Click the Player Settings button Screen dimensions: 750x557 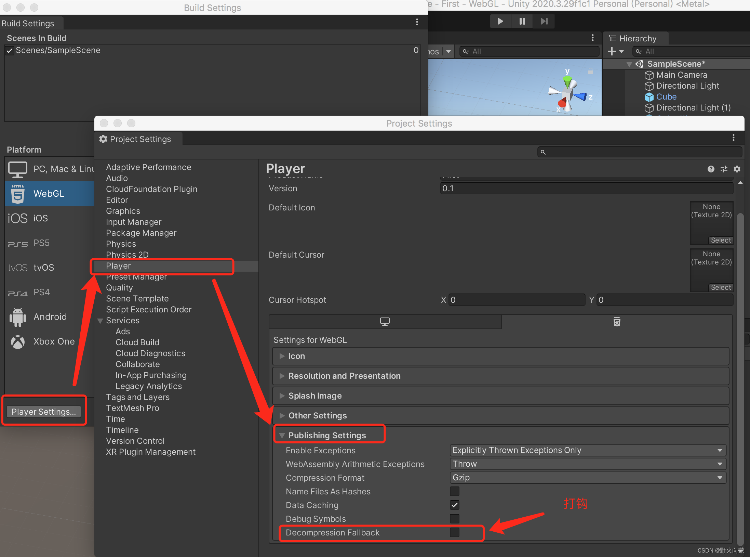click(x=44, y=412)
